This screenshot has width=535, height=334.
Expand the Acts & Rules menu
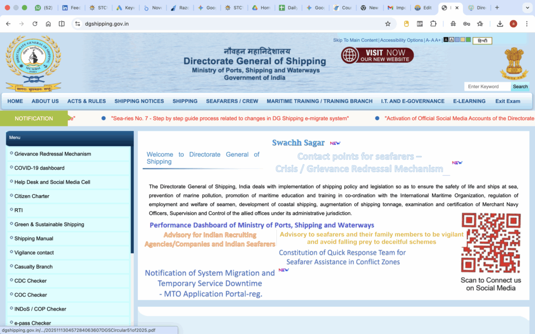86,101
